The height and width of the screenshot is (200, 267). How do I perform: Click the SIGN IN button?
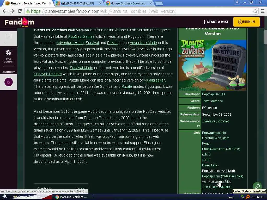(246, 22)
